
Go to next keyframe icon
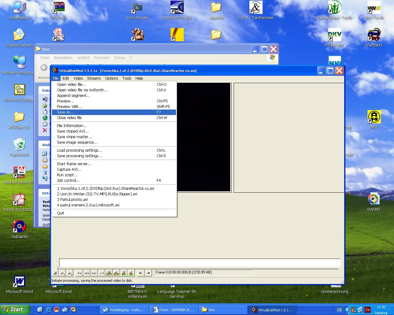116,273
